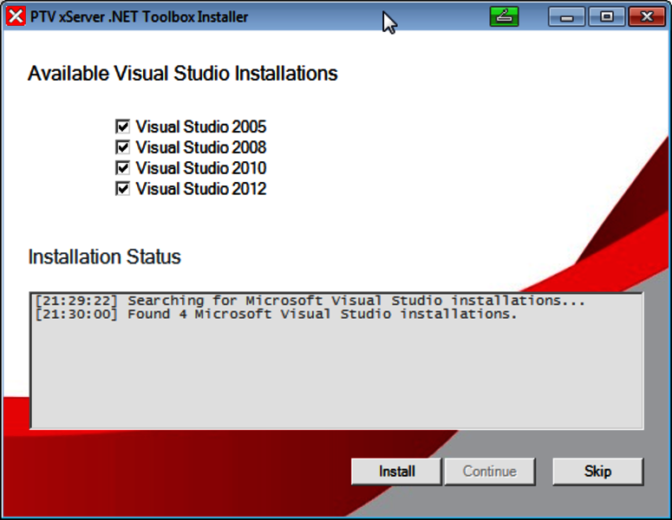Uncheck the Visual Studio 2008 checkbox
Image resolution: width=672 pixels, height=520 pixels.
pyautogui.click(x=122, y=147)
